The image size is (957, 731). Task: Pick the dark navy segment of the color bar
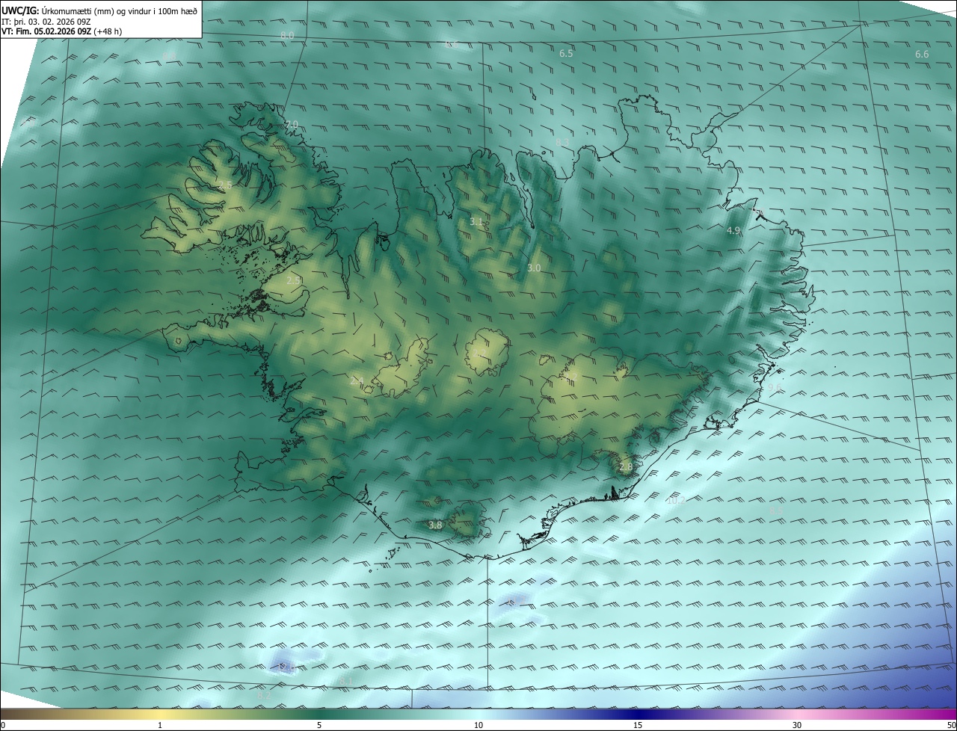[x=638, y=714]
